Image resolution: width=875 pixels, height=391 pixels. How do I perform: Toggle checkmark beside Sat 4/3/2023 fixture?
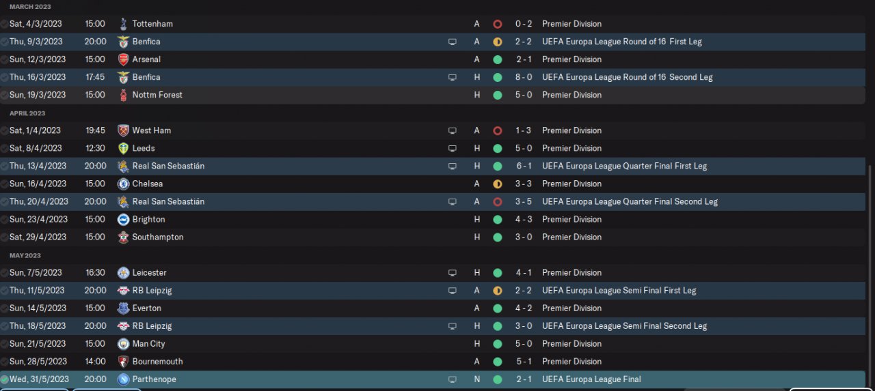[x=5, y=24]
